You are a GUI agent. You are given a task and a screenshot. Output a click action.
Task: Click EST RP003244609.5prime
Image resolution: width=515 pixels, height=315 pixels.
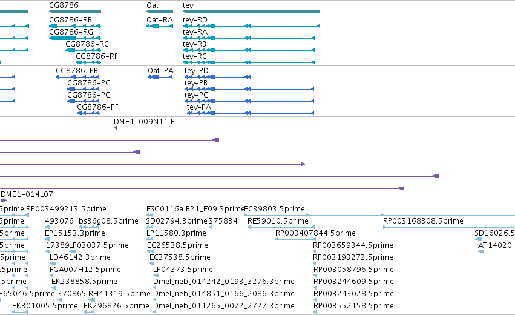tap(354, 282)
